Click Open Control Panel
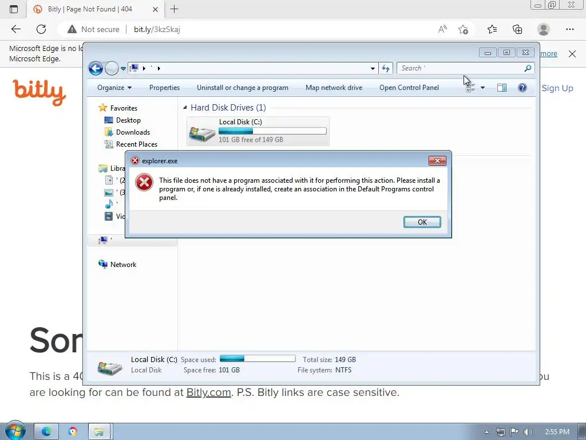 tap(409, 88)
